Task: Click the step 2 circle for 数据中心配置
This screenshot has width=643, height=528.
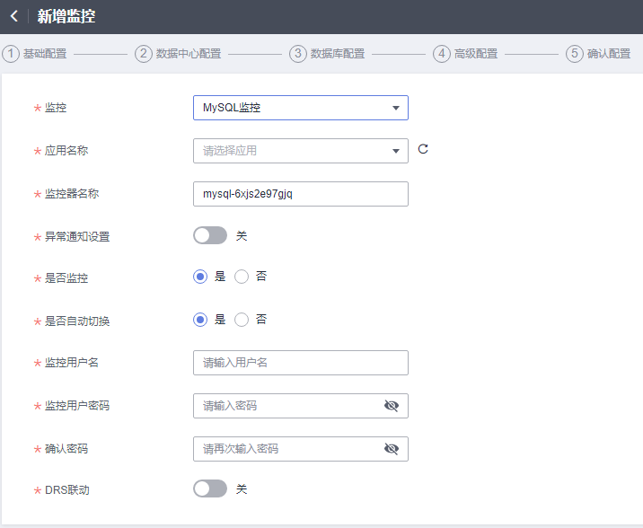Action: pyautogui.click(x=144, y=54)
